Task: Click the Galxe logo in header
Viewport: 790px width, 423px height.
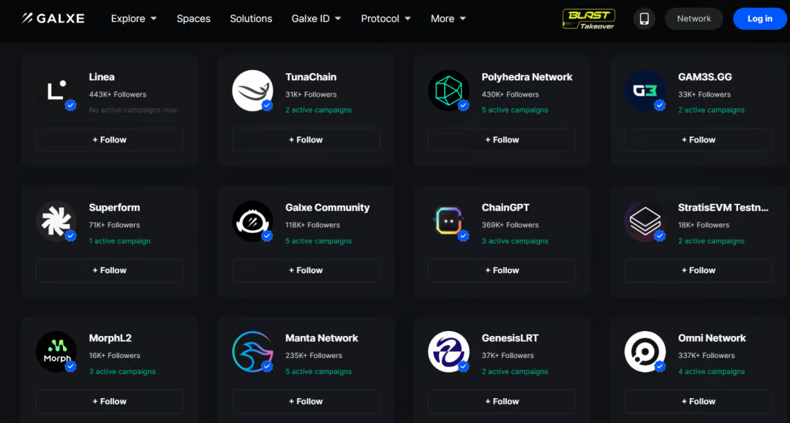Action: (53, 18)
